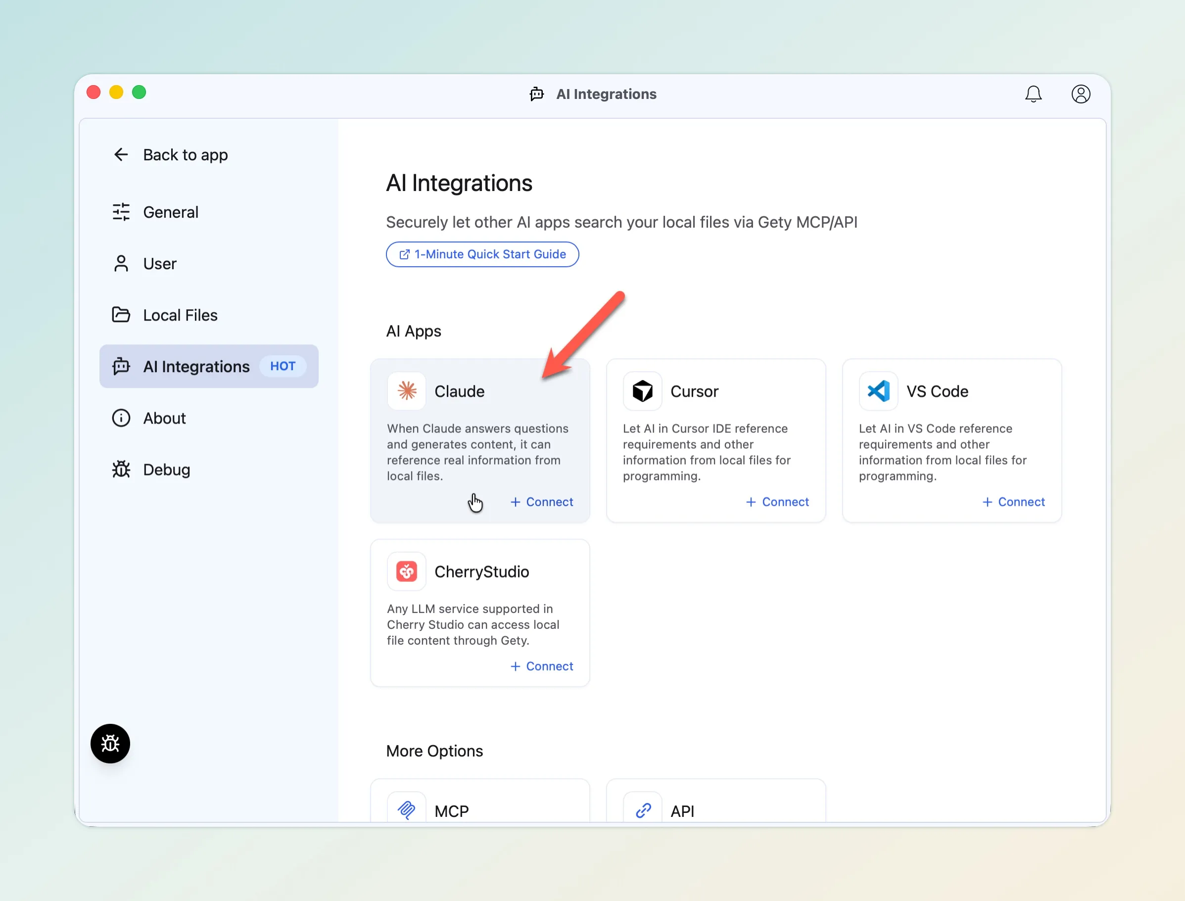The width and height of the screenshot is (1185, 901).
Task: Connect the Cursor integration
Action: pyautogui.click(x=777, y=502)
